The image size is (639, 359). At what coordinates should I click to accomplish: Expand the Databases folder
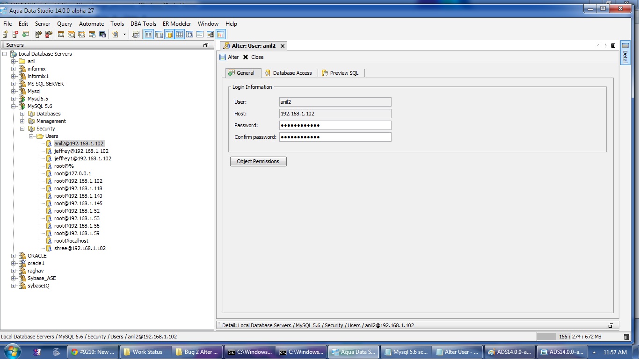pos(22,114)
